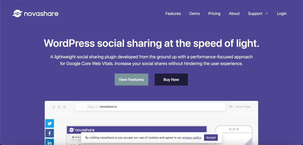Image resolution: width=303 pixels, height=145 pixels.
Task: Click the reload icon in mock browser
Action: pyautogui.click(x=231, y=107)
